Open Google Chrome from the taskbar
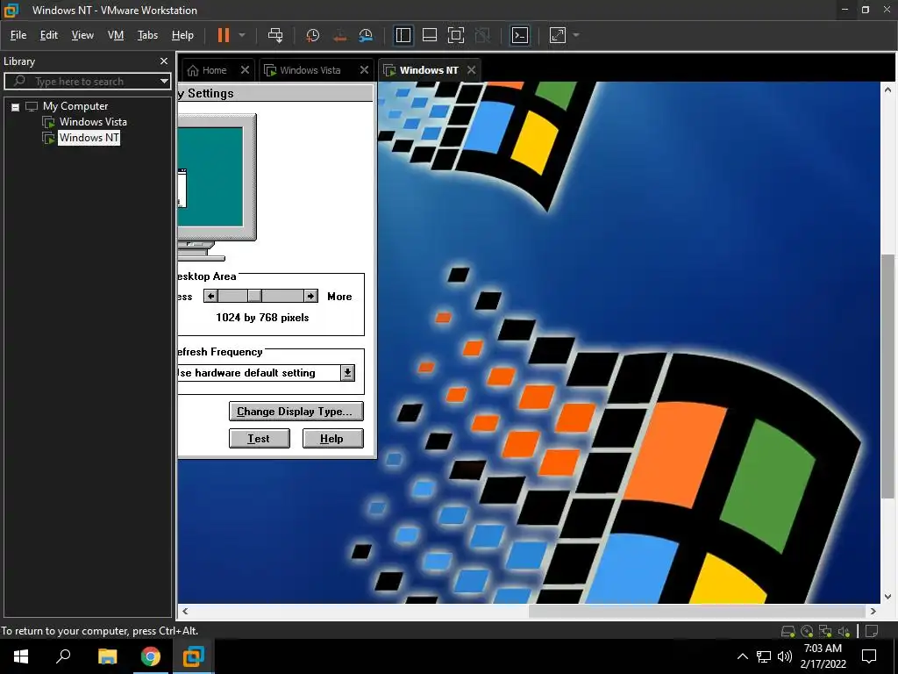The width and height of the screenshot is (898, 674). point(150,656)
